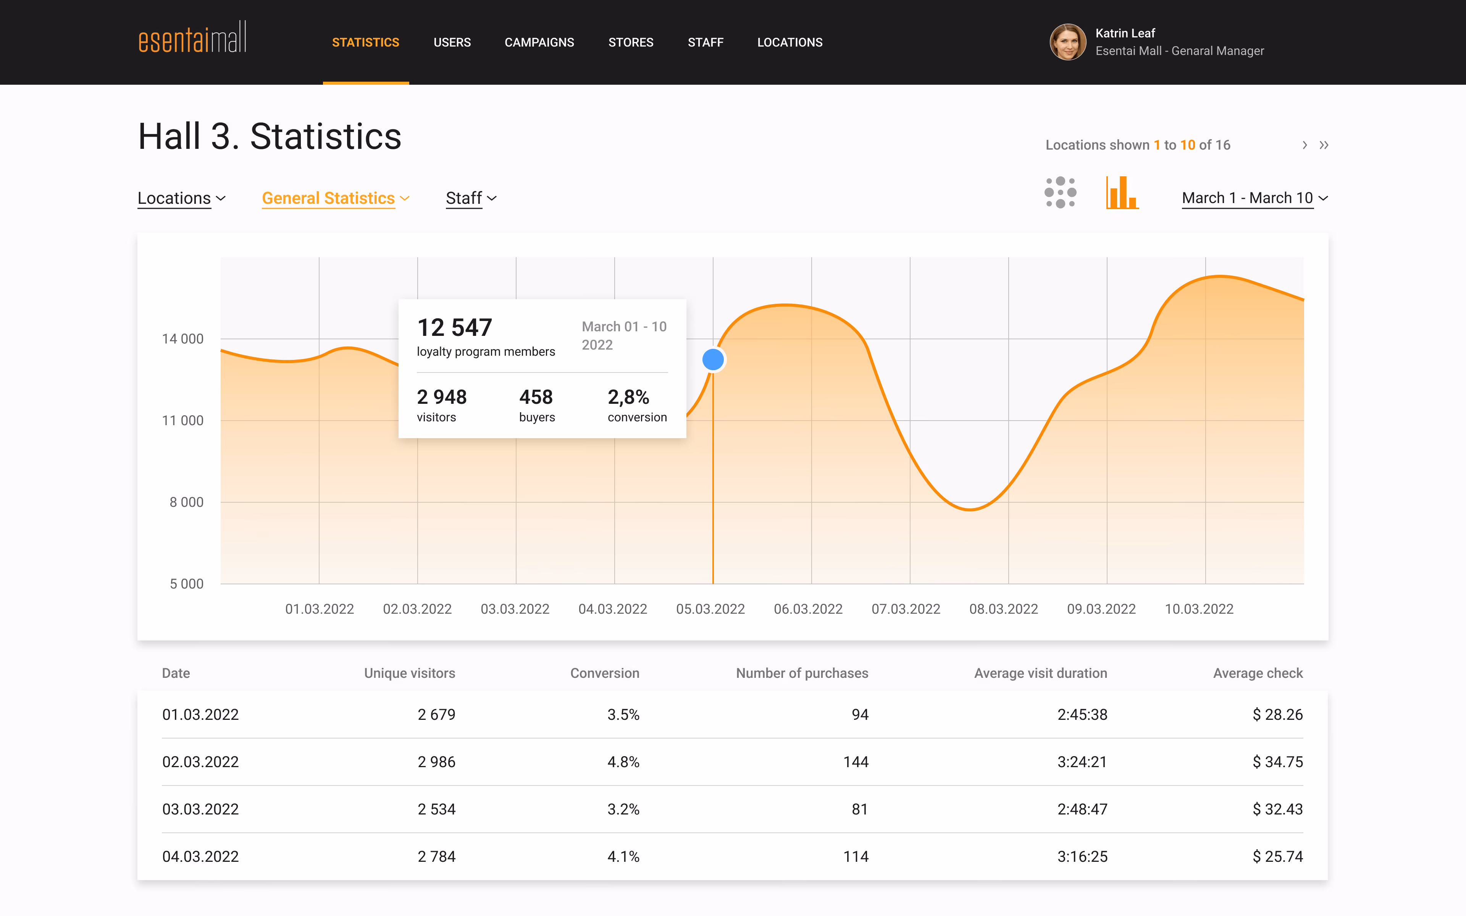Viewport: 1466px width, 916px height.
Task: Sort by Average visit duration header
Action: 1041,673
